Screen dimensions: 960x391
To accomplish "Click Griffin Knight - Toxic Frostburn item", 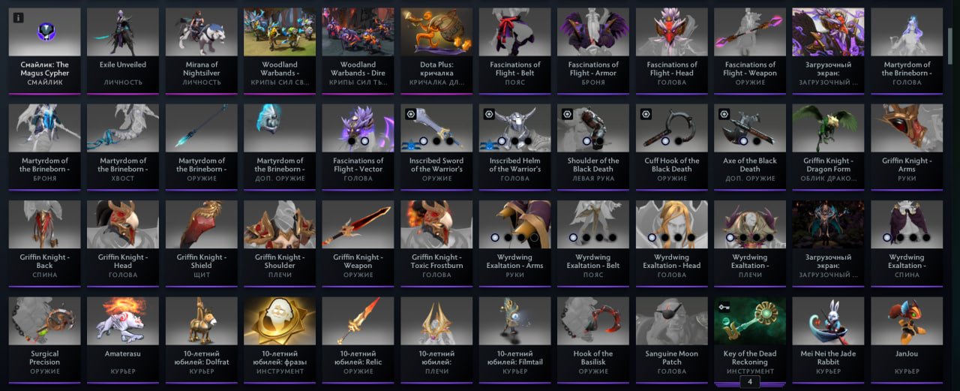I will pyautogui.click(x=436, y=242).
